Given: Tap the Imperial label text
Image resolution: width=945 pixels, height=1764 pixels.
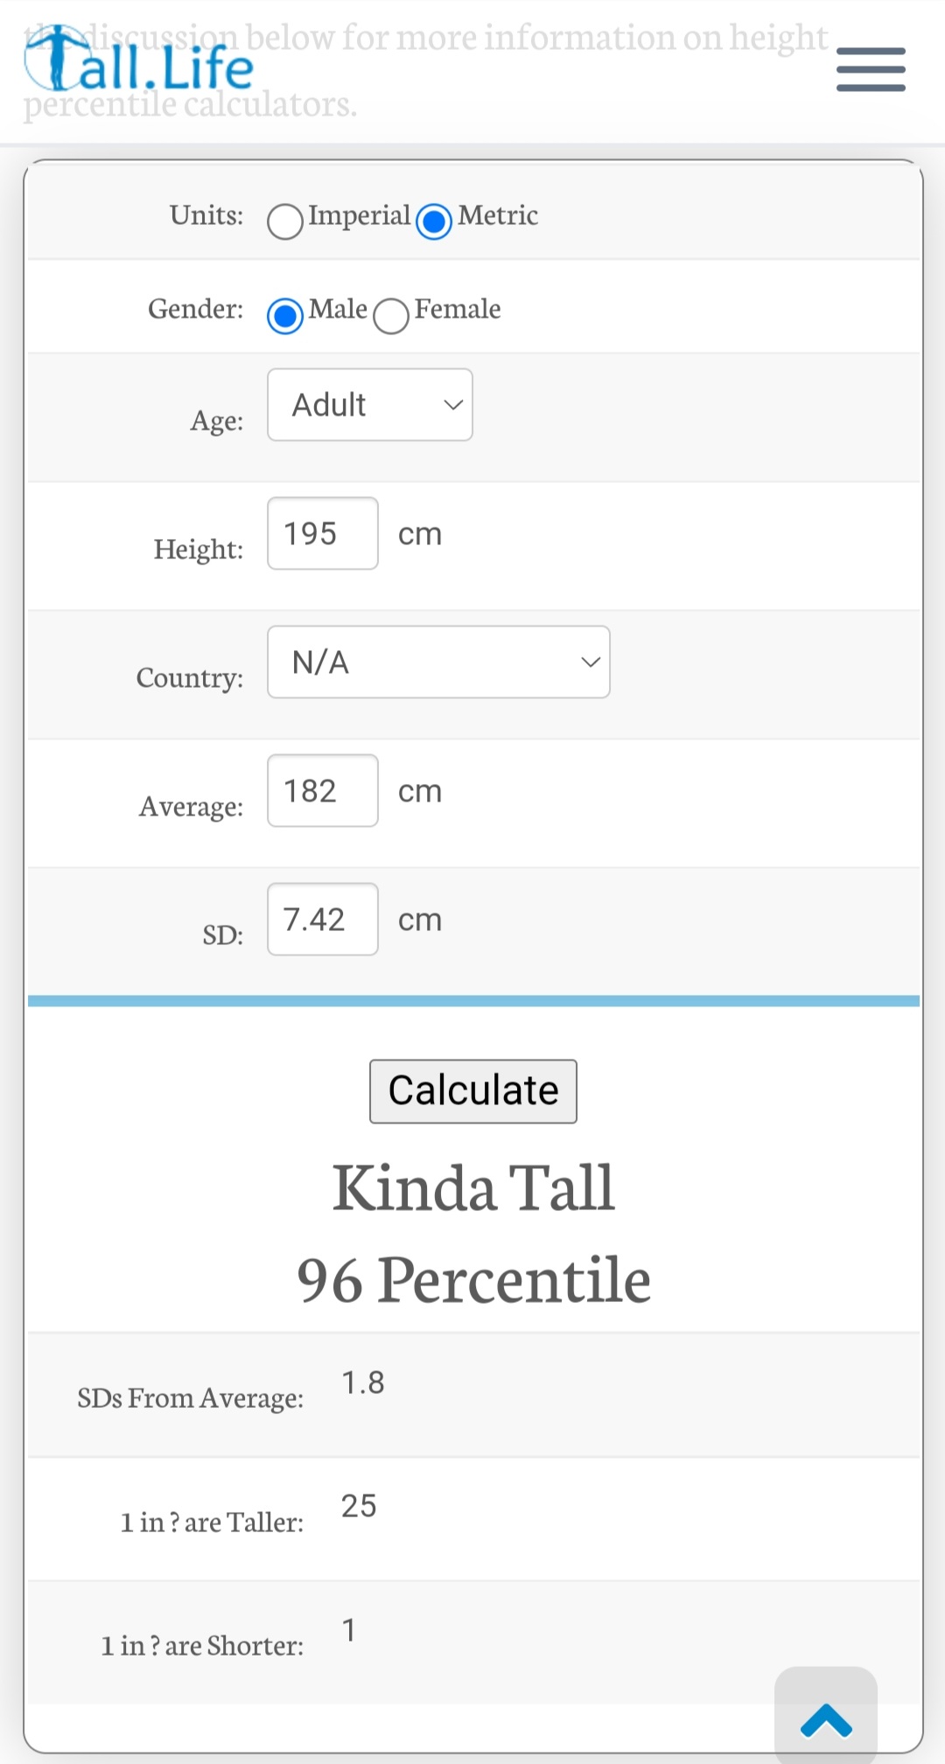Looking at the screenshot, I should pos(360,215).
